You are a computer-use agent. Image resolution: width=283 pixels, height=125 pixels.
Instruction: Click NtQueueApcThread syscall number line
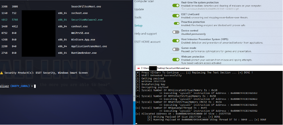tap(172, 108)
